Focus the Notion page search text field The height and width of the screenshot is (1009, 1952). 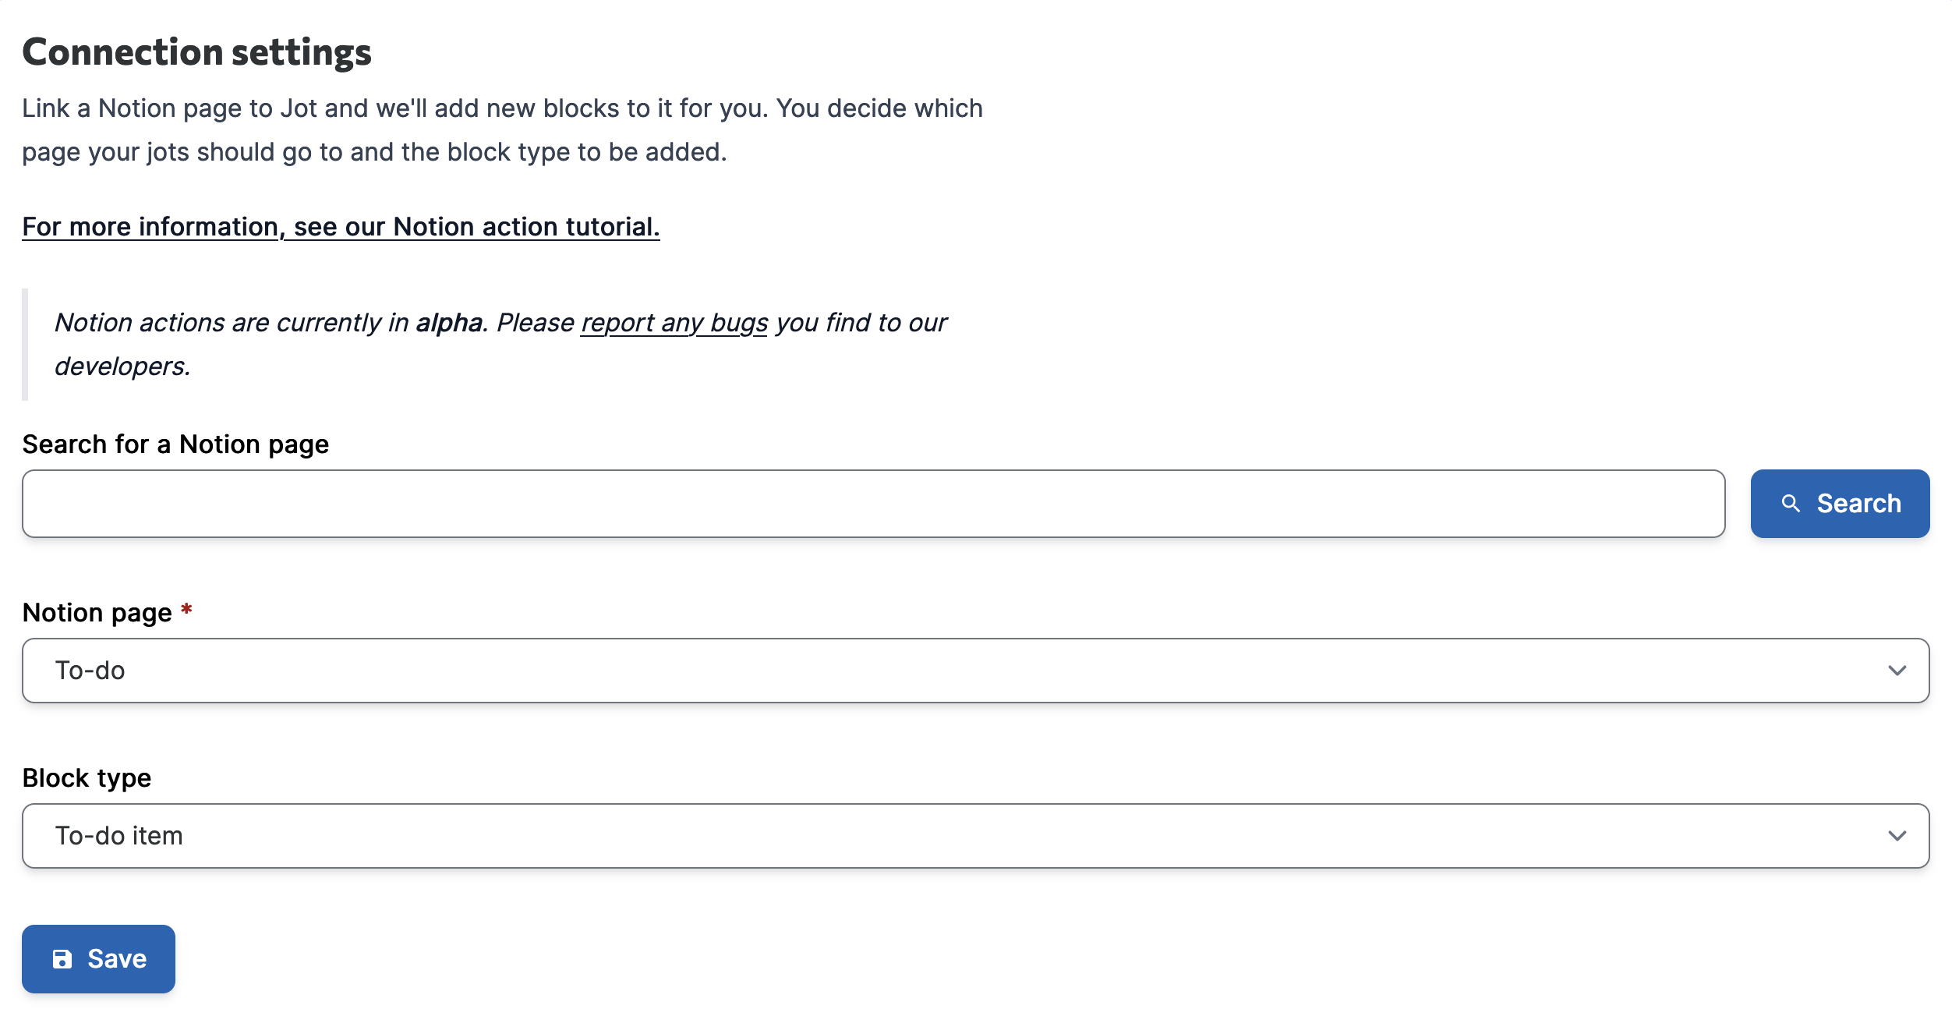pyautogui.click(x=873, y=504)
